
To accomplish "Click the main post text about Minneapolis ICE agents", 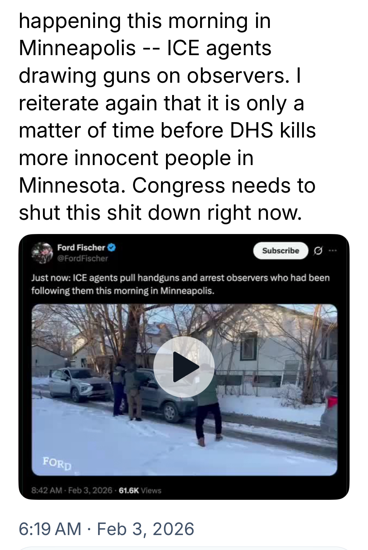I will point(167,117).
